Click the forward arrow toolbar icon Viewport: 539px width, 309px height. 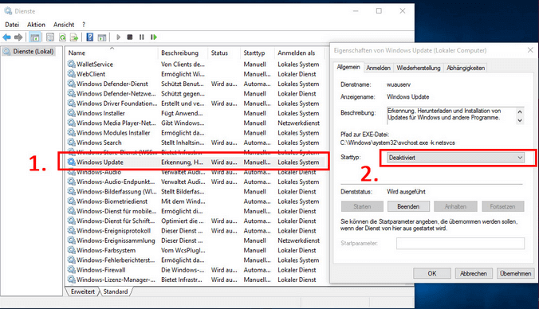pyautogui.click(x=18, y=37)
